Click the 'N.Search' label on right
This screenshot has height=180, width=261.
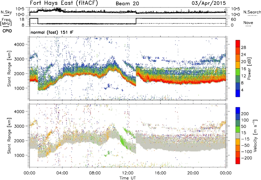[252, 12]
